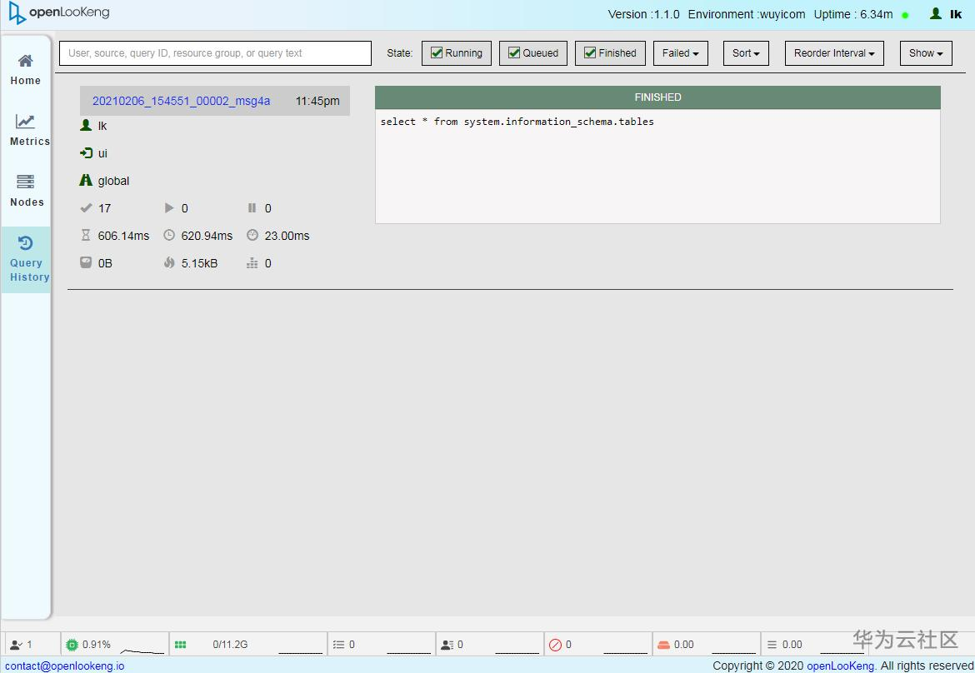This screenshot has width=975, height=673.
Task: Click the Uptime : 6.34m text
Action: (x=853, y=14)
